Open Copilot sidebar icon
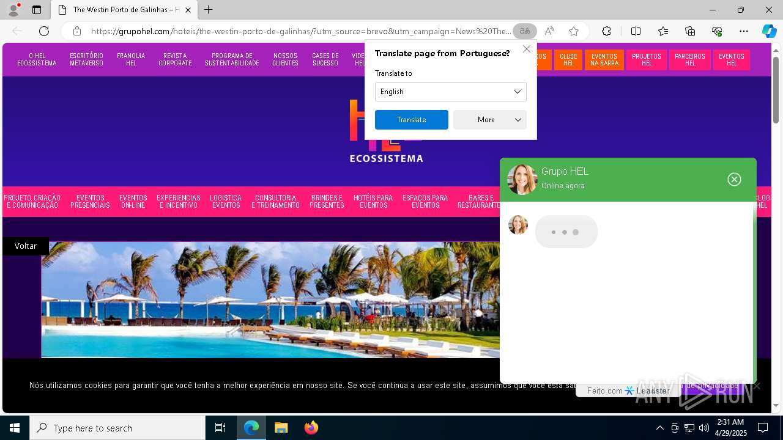This screenshot has width=783, height=440. pos(769,31)
